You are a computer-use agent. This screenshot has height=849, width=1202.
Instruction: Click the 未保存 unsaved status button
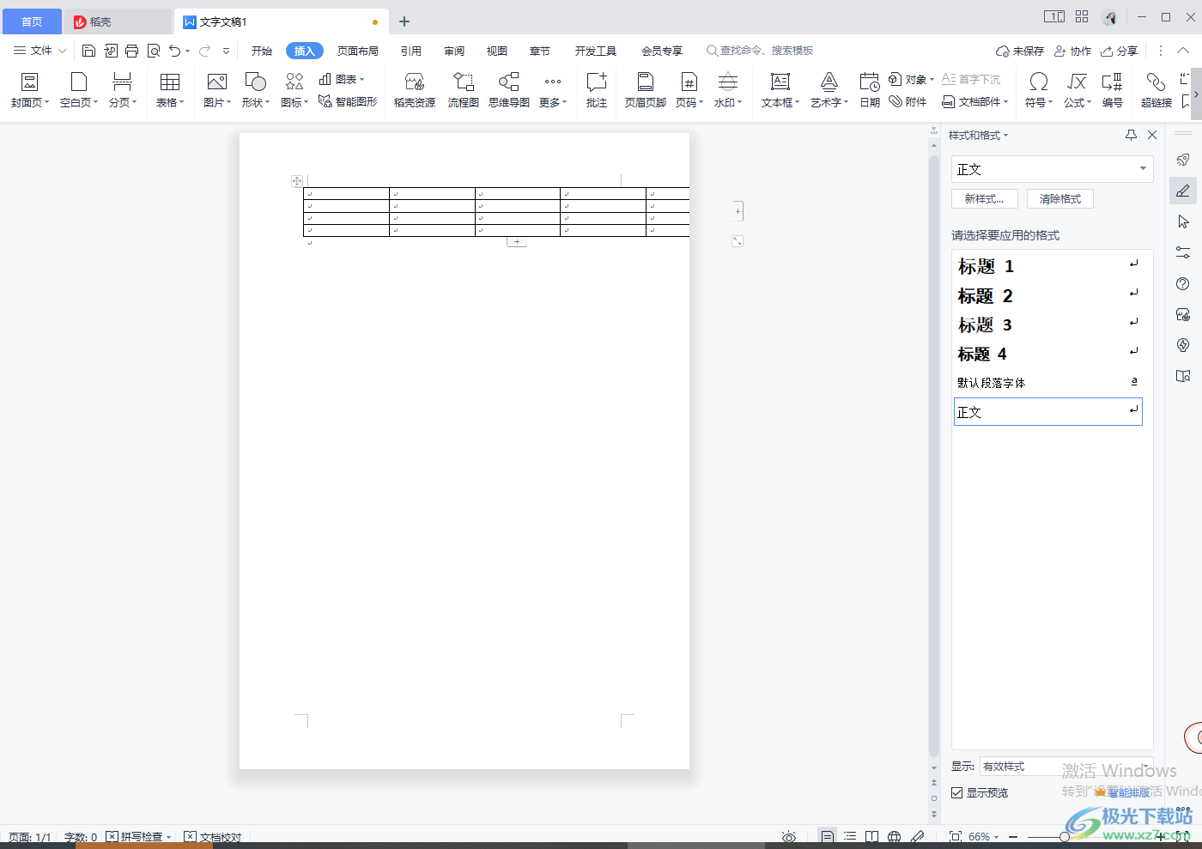click(x=1020, y=51)
